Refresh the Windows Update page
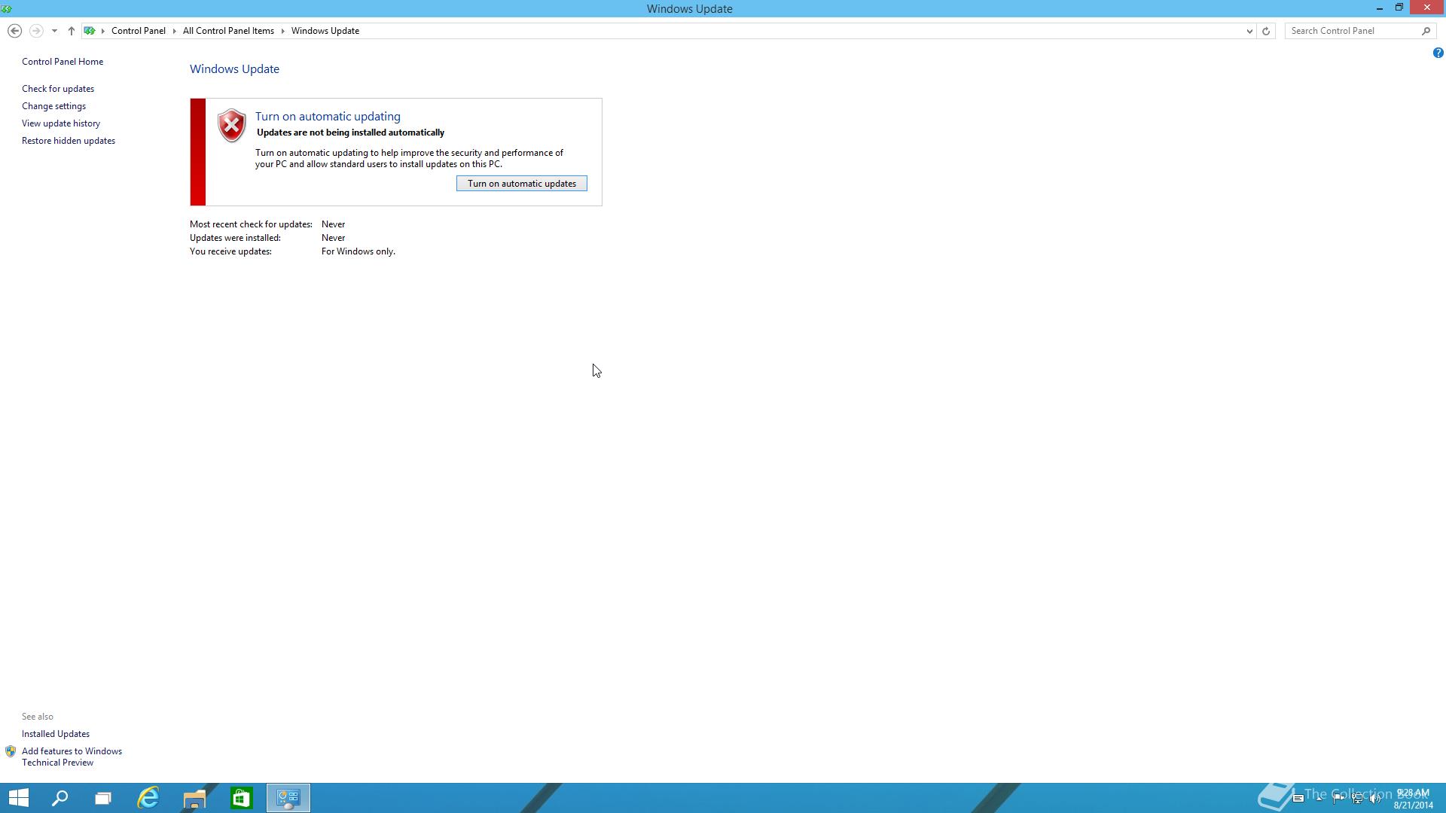The height and width of the screenshot is (813, 1446). pyautogui.click(x=1266, y=31)
